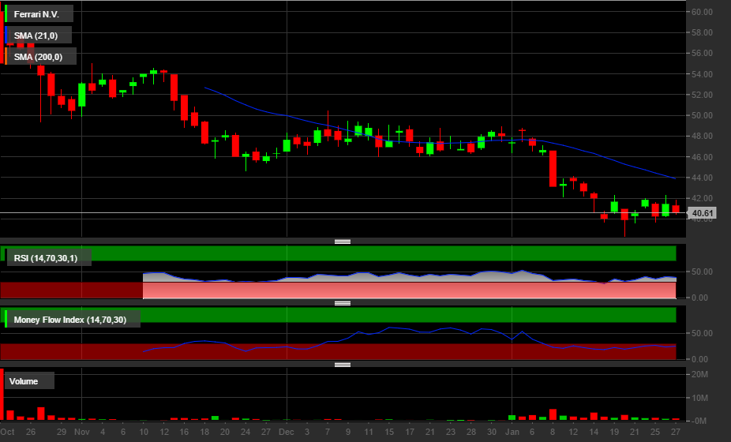The image size is (731, 442).
Task: Click the 50.00 label on the Money Flow axis
Action: pos(702,333)
